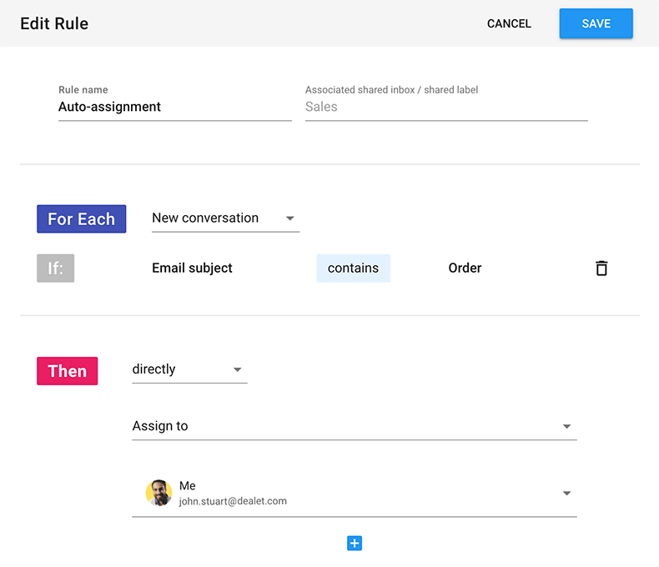This screenshot has width=659, height=567.
Task: Click the contains operator chip
Action: click(x=353, y=268)
